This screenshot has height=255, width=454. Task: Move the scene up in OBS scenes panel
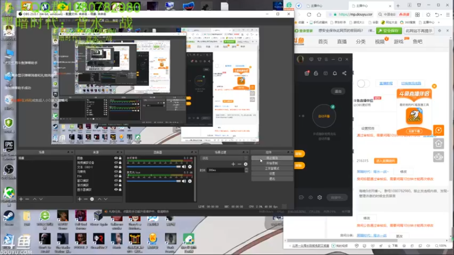click(35, 199)
